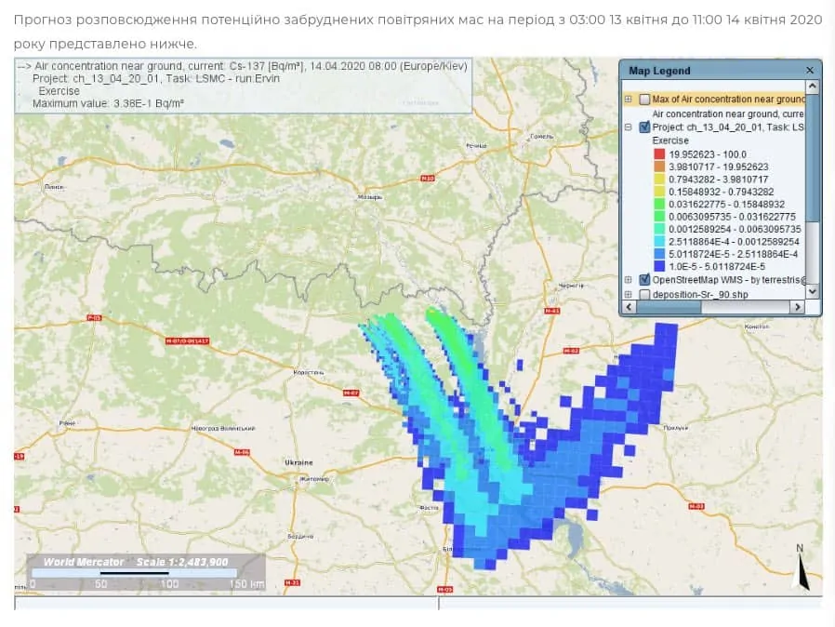Viewport: 835px width, 627px height.
Task: Collapse the Project ch_13_04_20_01 tree node
Action: 629,127
